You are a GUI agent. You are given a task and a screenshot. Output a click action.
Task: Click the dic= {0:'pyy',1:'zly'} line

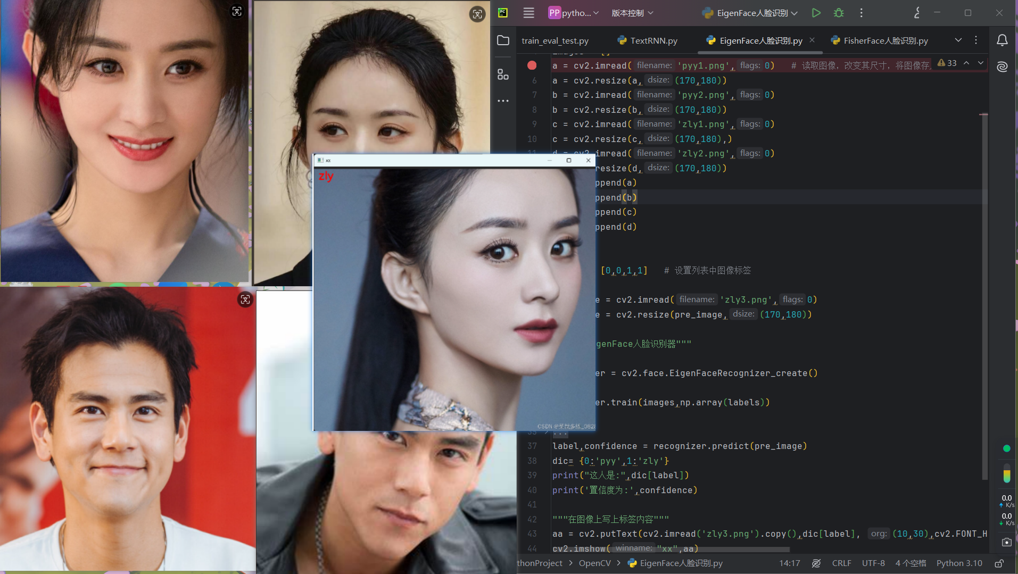(x=610, y=461)
